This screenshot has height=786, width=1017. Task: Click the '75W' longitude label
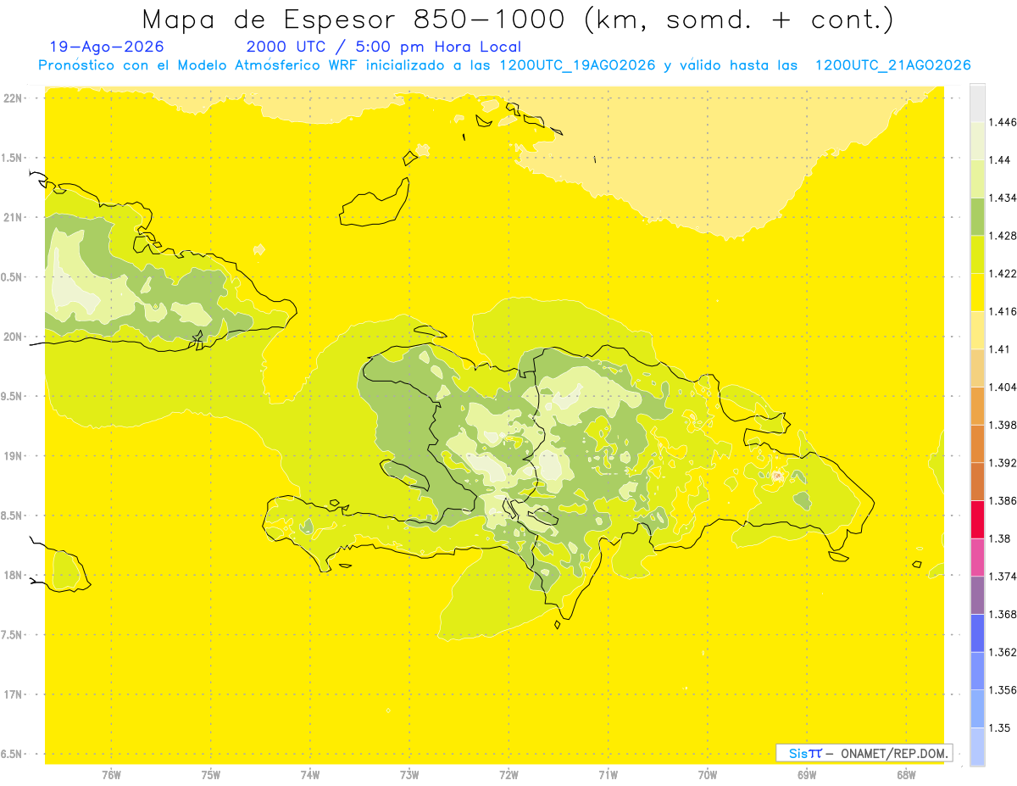click(211, 775)
